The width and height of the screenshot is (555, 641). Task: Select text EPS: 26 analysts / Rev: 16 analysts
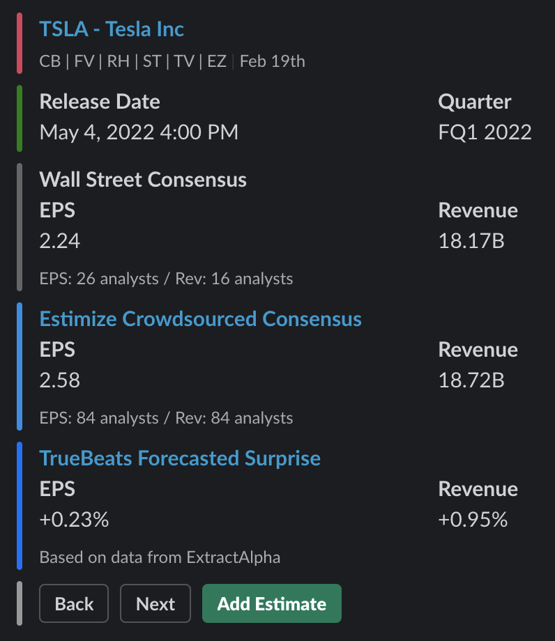point(166,279)
